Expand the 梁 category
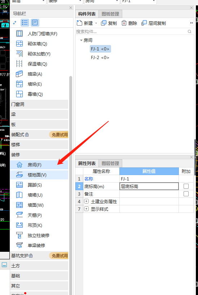198x295 pixels. 39,115
